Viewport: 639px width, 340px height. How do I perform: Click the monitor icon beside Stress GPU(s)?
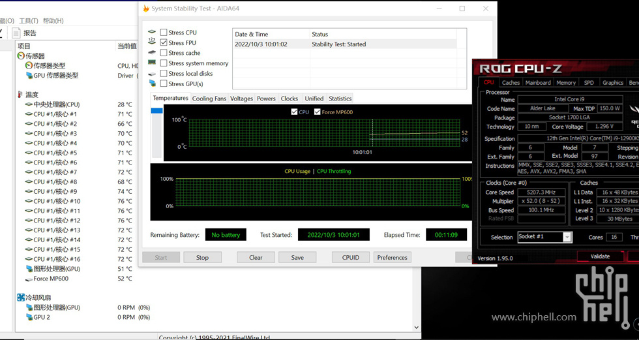153,83
